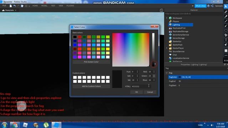Viewport: 228px width, 128px height.
Task: Click the volume icon in system tray
Action: 212,125
